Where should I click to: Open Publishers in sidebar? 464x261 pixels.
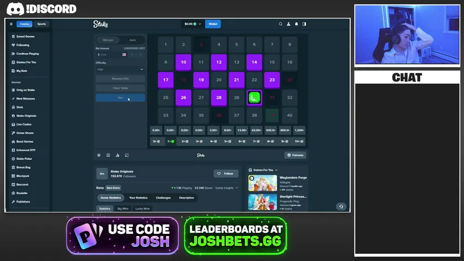pyautogui.click(x=23, y=202)
